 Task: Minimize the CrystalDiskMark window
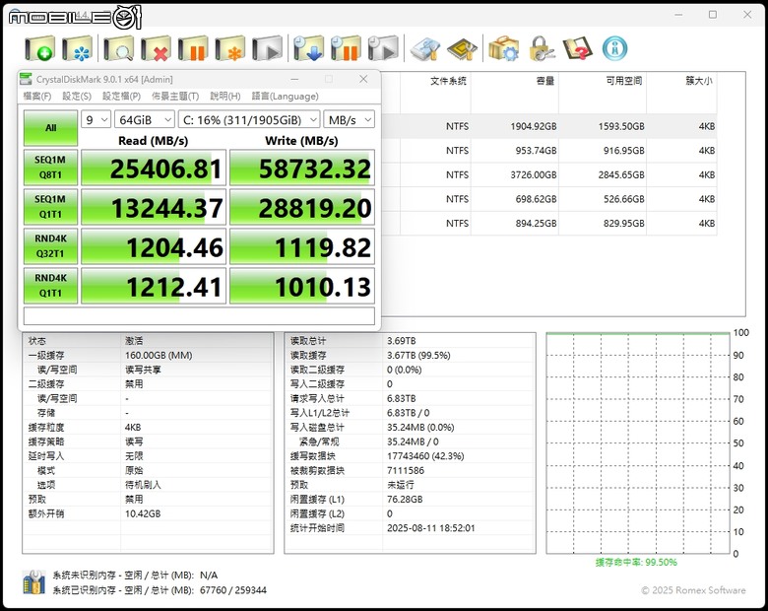point(294,79)
